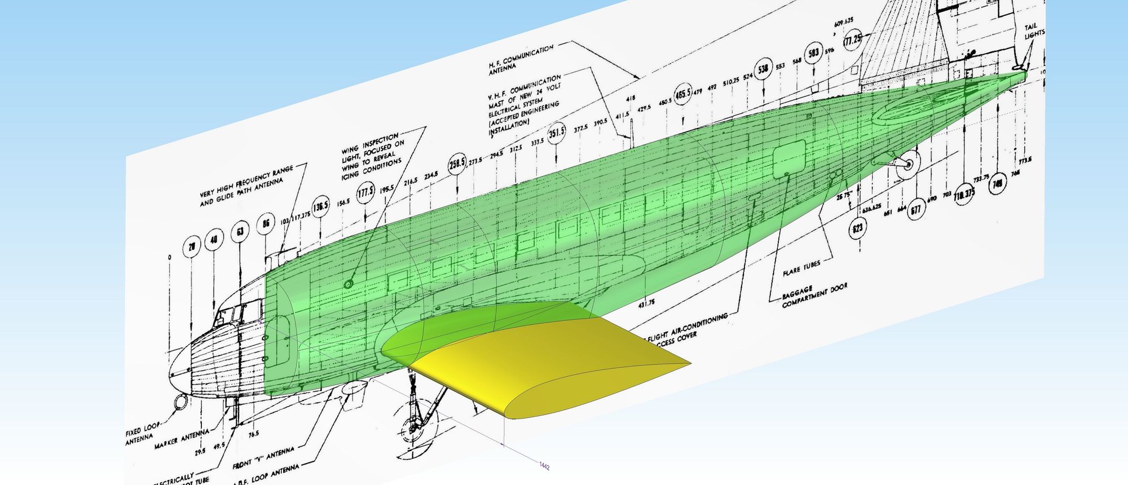1128x485 pixels.
Task: Click the circled station number 465.5
Action: pyautogui.click(x=683, y=94)
